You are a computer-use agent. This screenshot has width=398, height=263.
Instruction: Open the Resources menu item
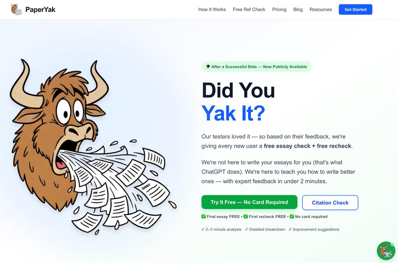(321, 10)
